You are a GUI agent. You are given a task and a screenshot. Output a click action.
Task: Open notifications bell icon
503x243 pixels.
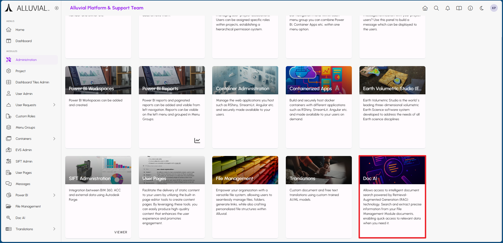[x=448, y=8]
